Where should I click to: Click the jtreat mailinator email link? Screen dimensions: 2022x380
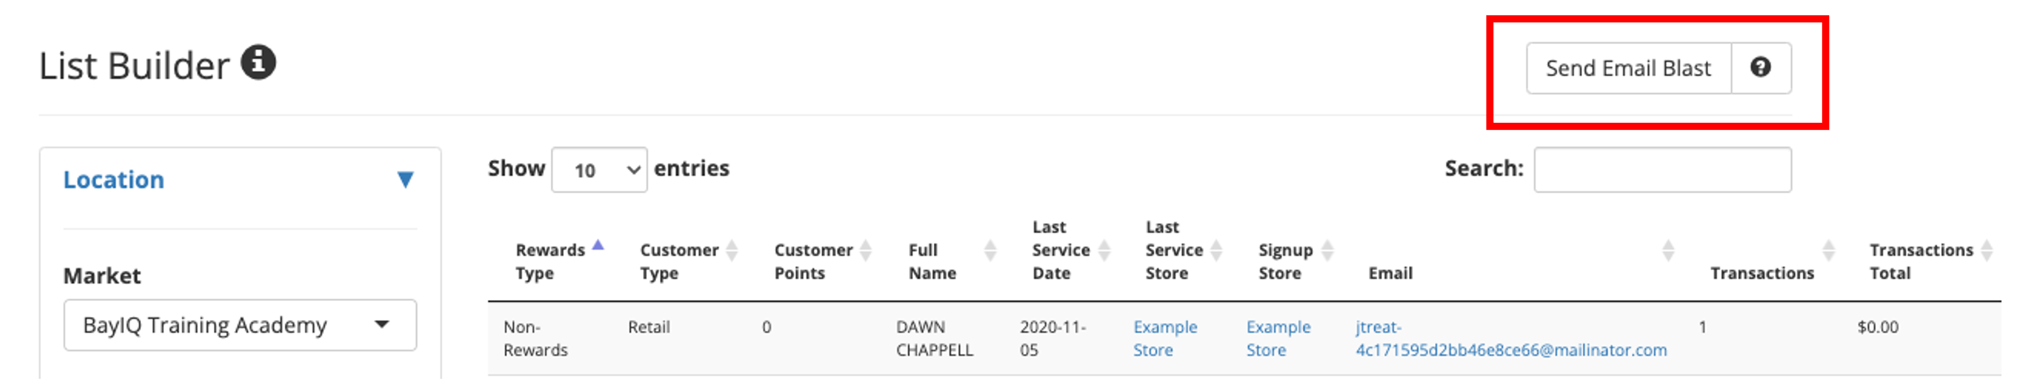tap(1511, 339)
